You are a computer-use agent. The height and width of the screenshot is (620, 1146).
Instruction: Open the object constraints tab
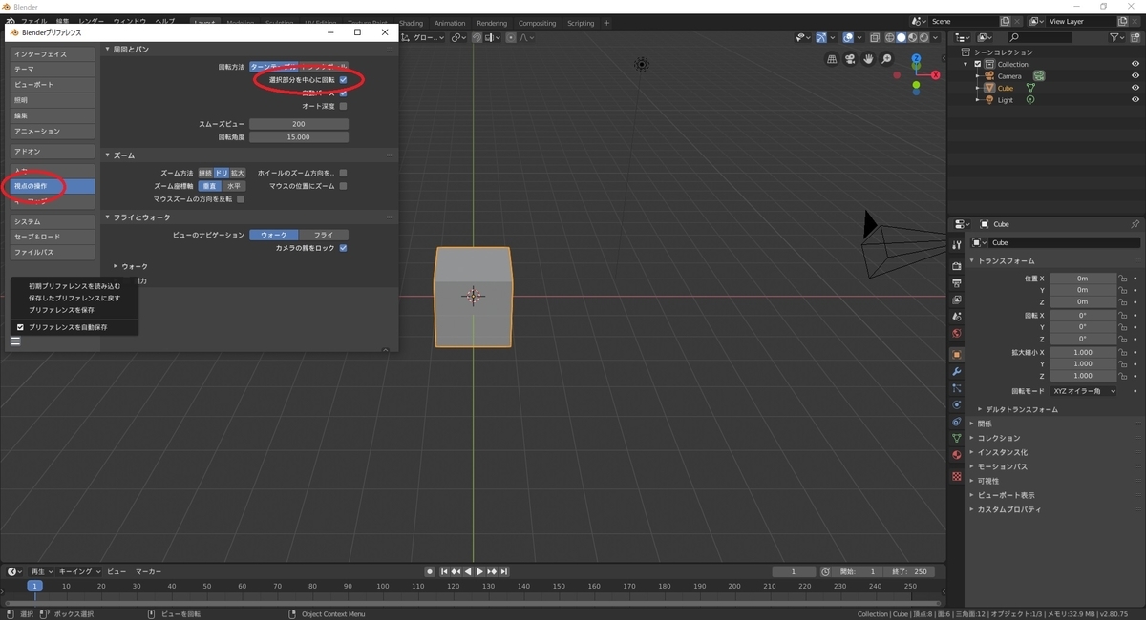pos(957,422)
